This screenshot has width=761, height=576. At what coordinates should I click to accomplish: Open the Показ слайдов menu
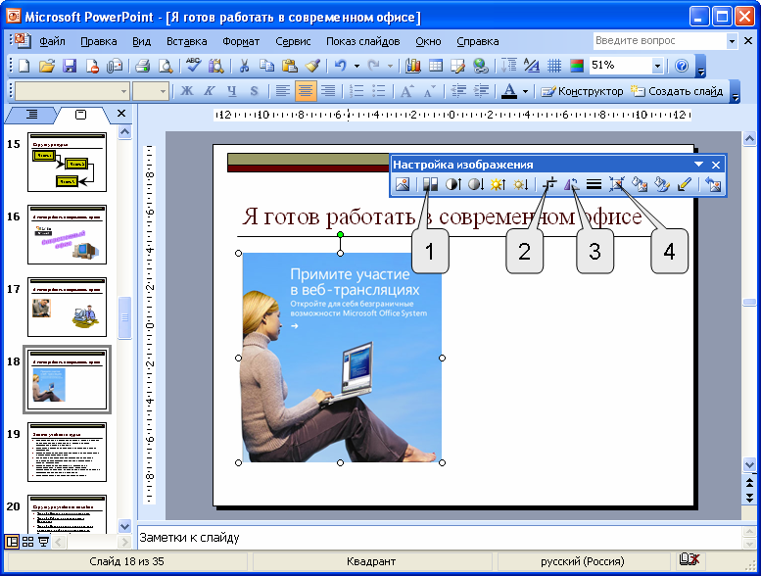click(363, 42)
